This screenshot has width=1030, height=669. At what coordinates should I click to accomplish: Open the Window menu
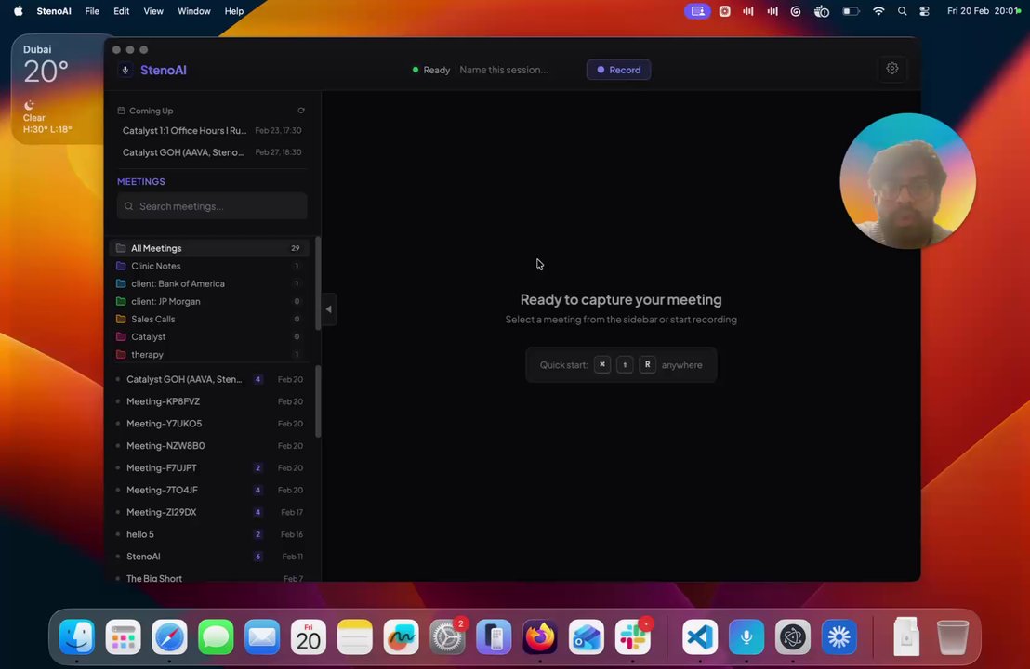point(193,11)
